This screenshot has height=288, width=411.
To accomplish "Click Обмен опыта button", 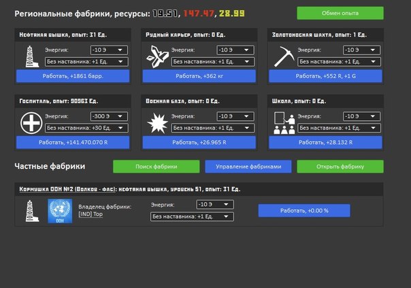I will [340, 13].
